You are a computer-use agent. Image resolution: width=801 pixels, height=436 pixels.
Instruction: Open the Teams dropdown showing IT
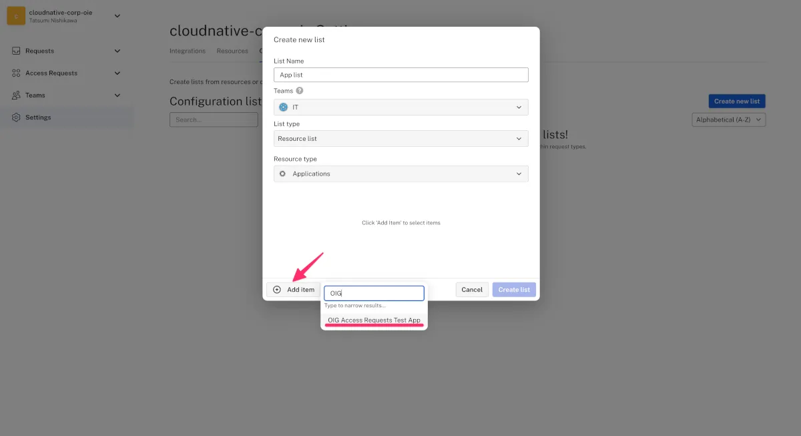(x=400, y=107)
